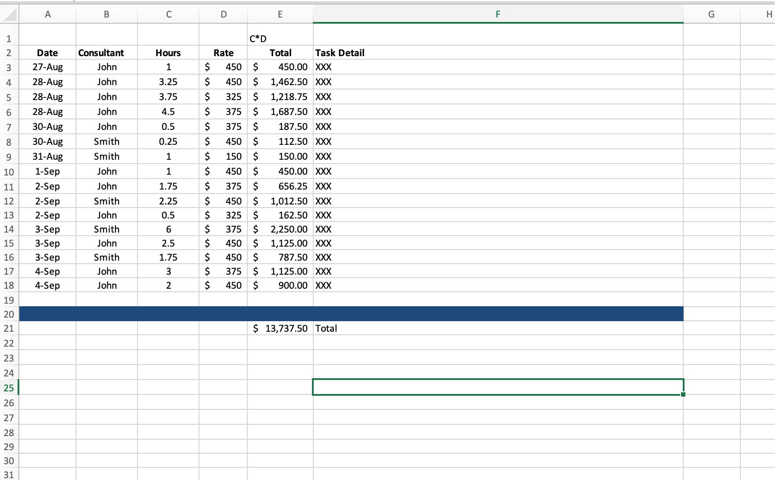Image resolution: width=775 pixels, height=480 pixels.
Task: Select column G header
Action: [711, 14]
